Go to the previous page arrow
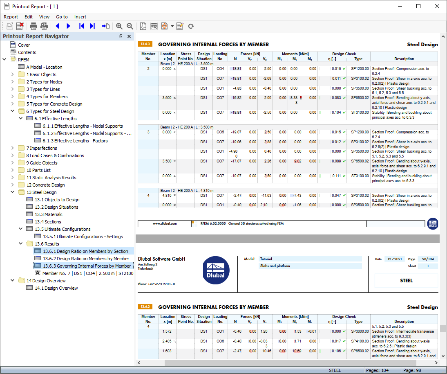 [57, 26]
